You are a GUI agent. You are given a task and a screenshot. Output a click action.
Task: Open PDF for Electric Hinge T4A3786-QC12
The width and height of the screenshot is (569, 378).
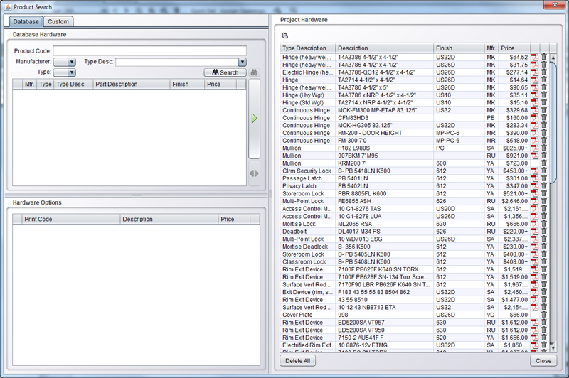(535, 72)
